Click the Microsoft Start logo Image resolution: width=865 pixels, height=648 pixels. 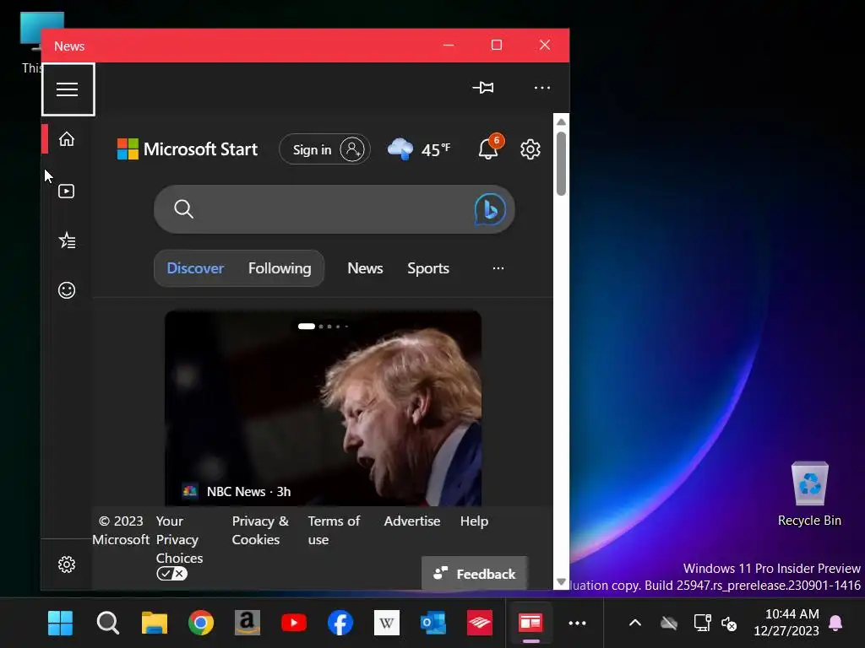(188, 149)
